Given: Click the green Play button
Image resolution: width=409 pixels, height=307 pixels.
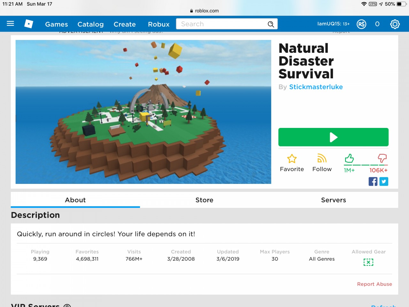Looking at the screenshot, I should [333, 137].
